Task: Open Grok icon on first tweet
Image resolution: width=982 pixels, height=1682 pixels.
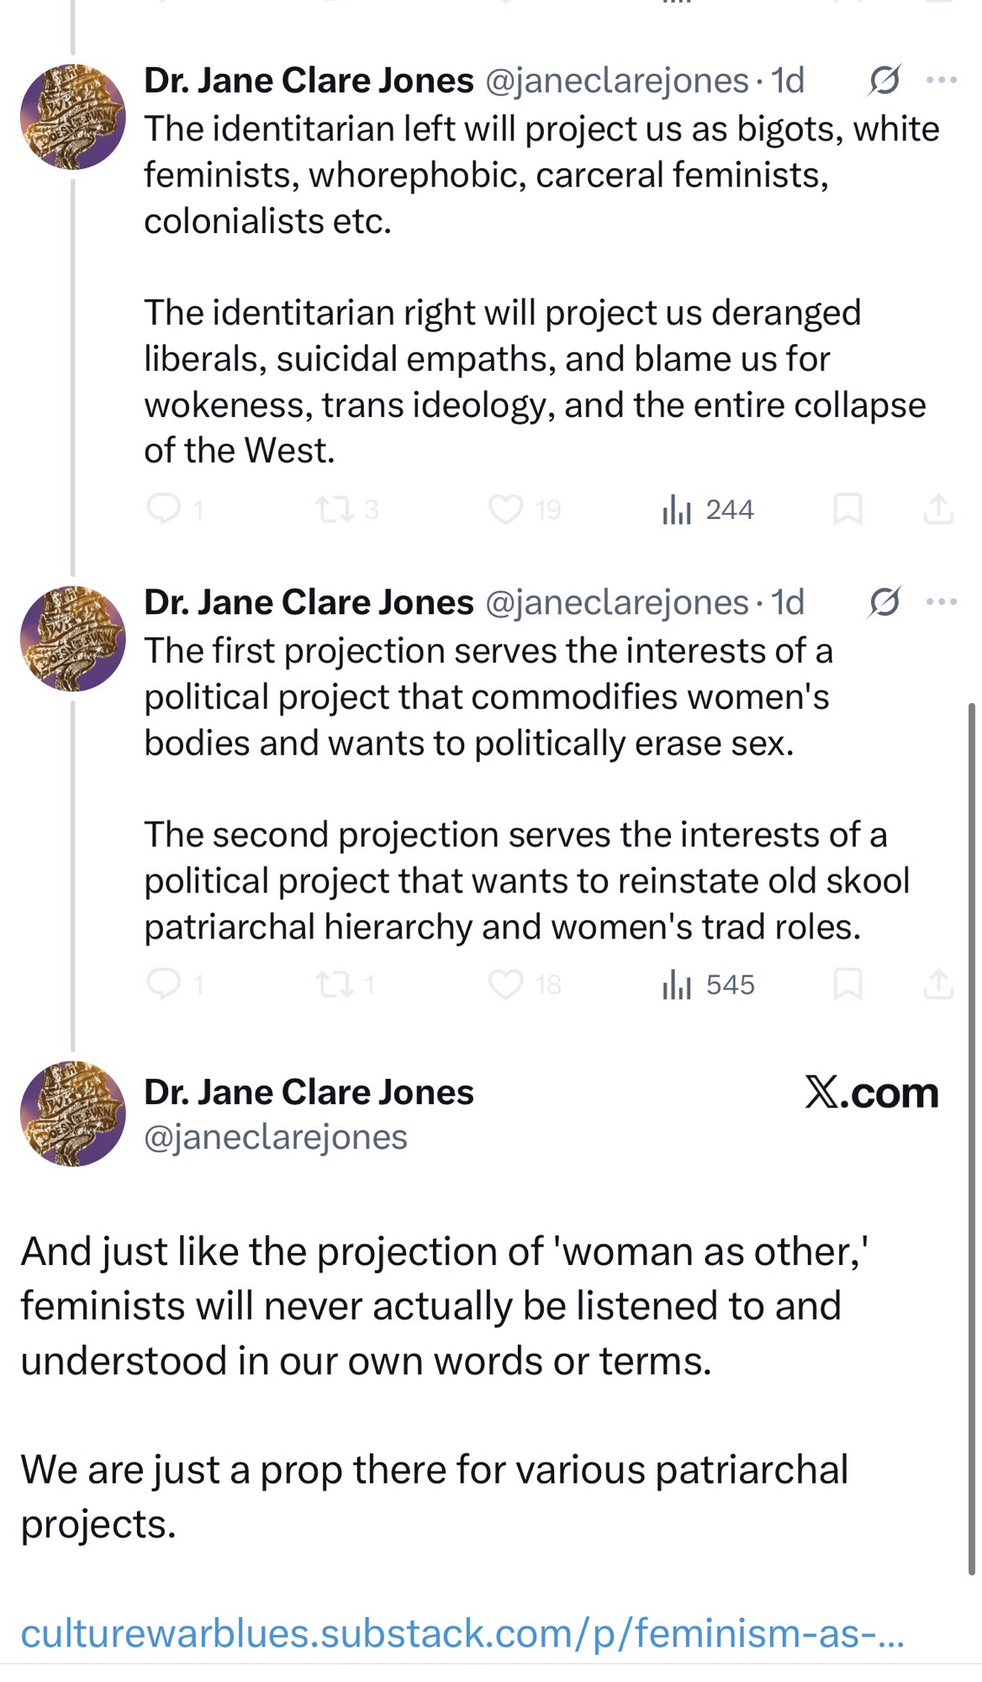Action: 884,81
